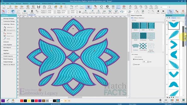Rotate Right 15 degrees

point(116,12)
